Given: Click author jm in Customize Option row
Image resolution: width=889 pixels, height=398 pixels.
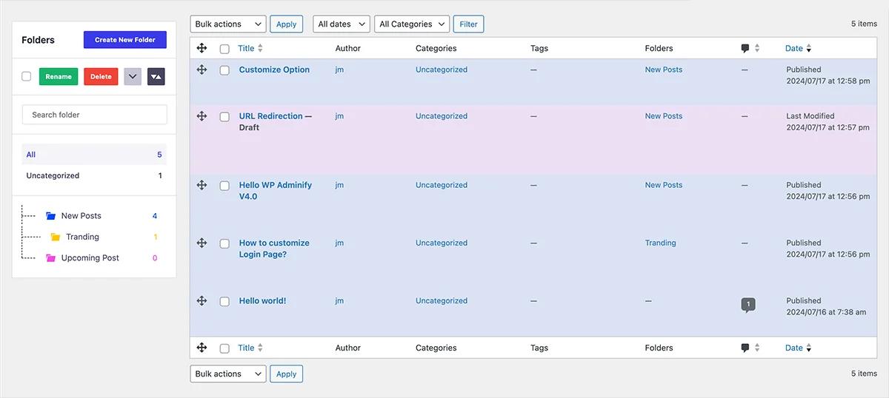Looking at the screenshot, I should pyautogui.click(x=339, y=70).
